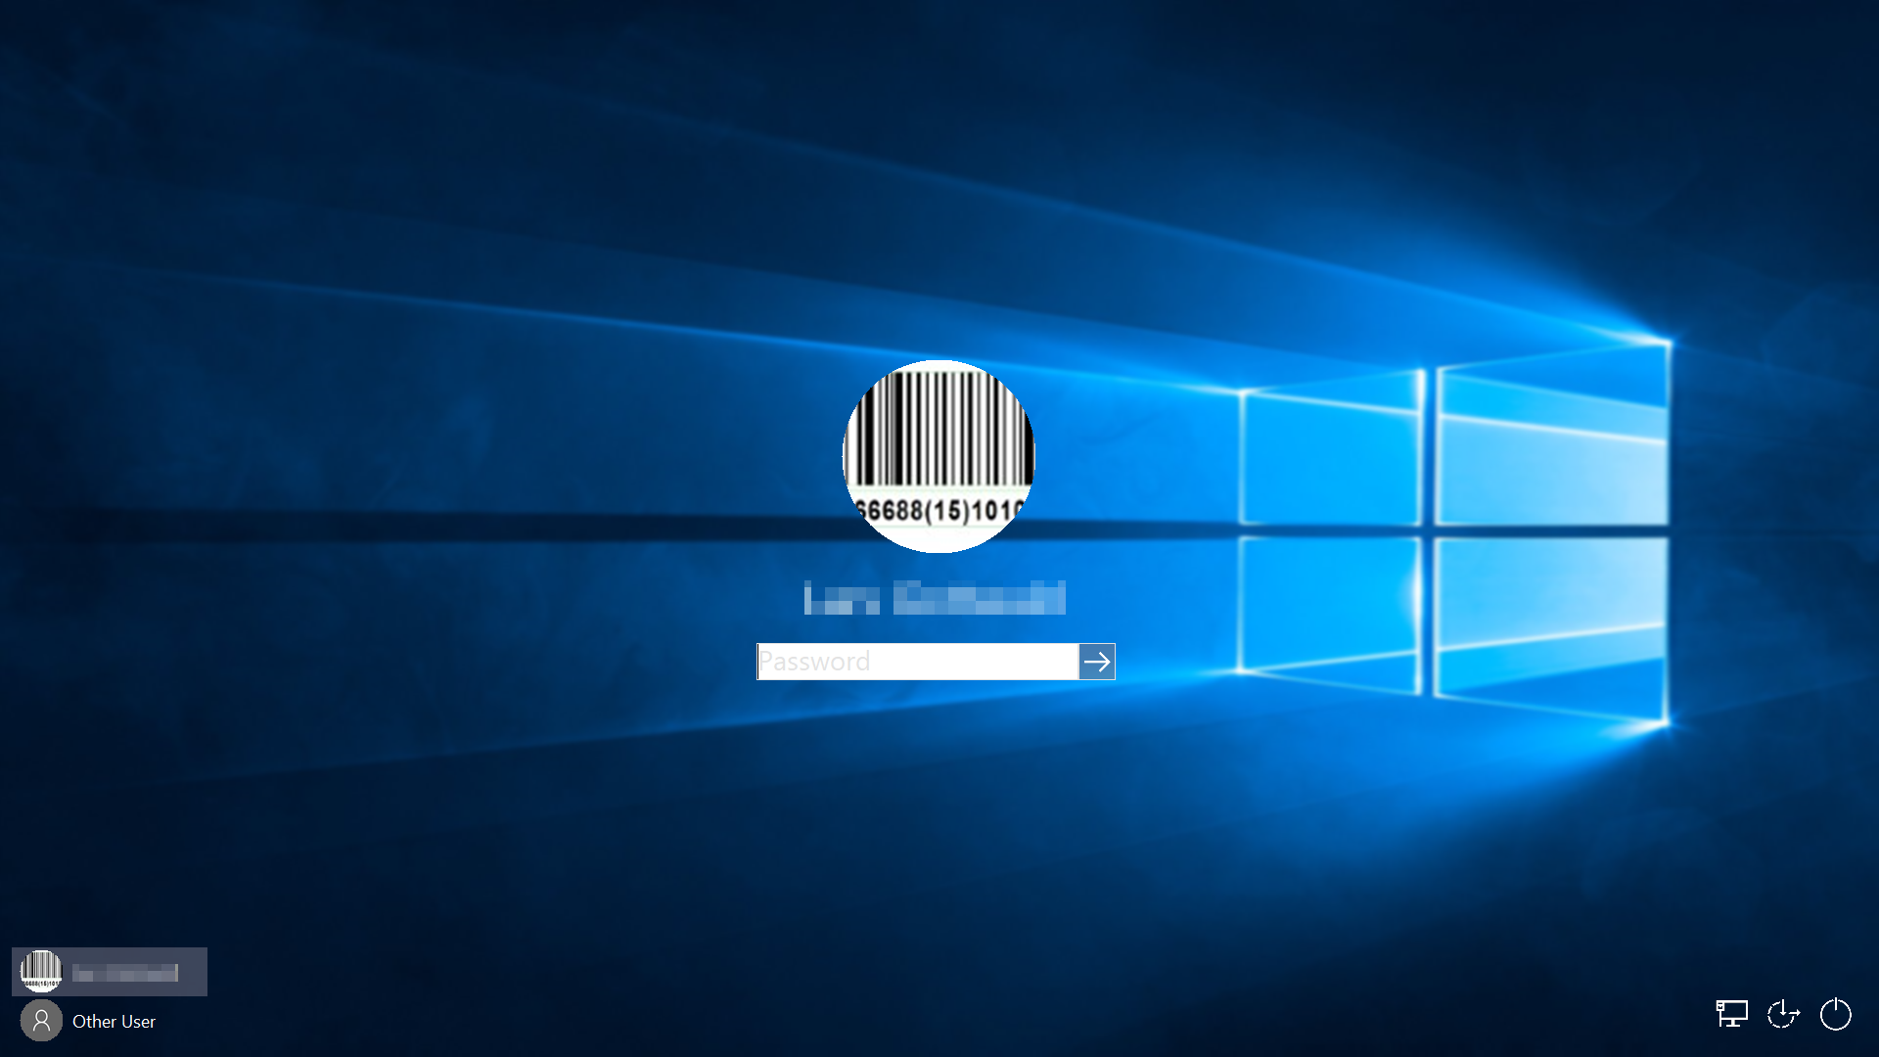Click the Other User avatar icon
1879x1057 pixels.
point(41,1021)
